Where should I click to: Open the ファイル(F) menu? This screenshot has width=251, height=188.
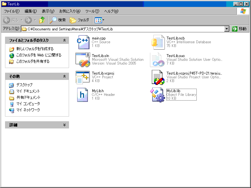tap(12, 11)
